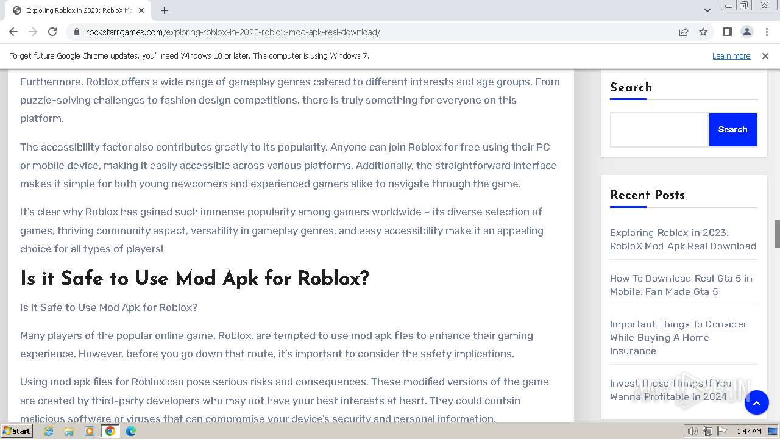Click heading Is it Safe to Use Mod Apk
This screenshot has width=780, height=439.
[x=194, y=279]
